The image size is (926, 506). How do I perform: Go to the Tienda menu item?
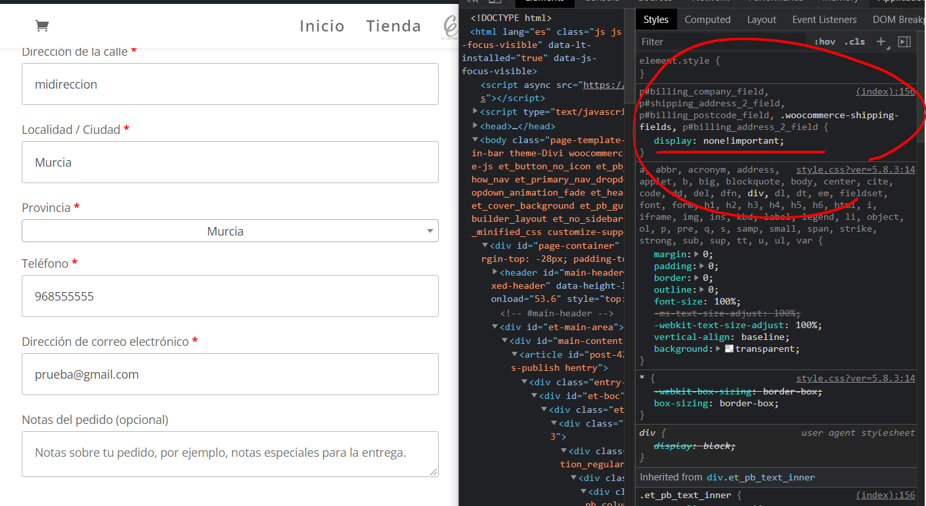coord(393,26)
